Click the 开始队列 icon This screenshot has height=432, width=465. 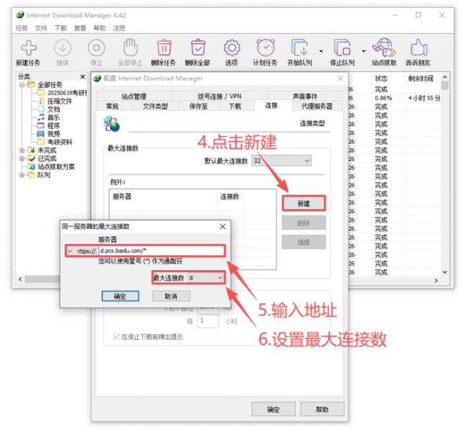point(299,48)
